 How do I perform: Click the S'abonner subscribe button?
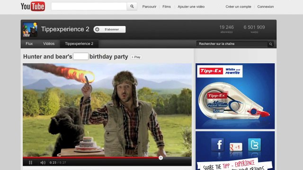[x=109, y=29]
